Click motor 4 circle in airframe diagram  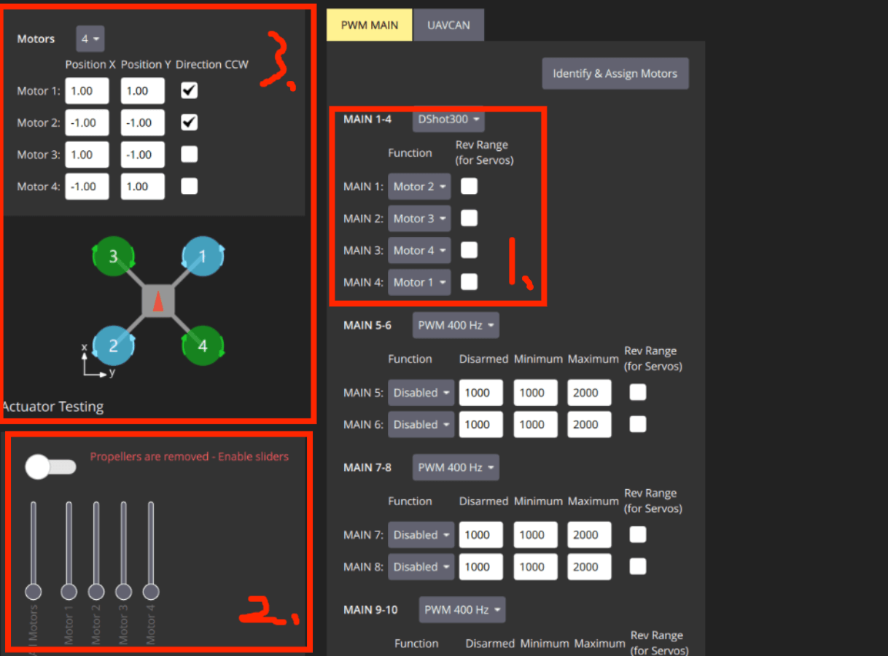pyautogui.click(x=203, y=346)
